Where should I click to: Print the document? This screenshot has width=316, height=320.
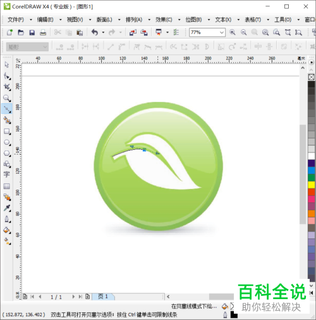(43, 32)
